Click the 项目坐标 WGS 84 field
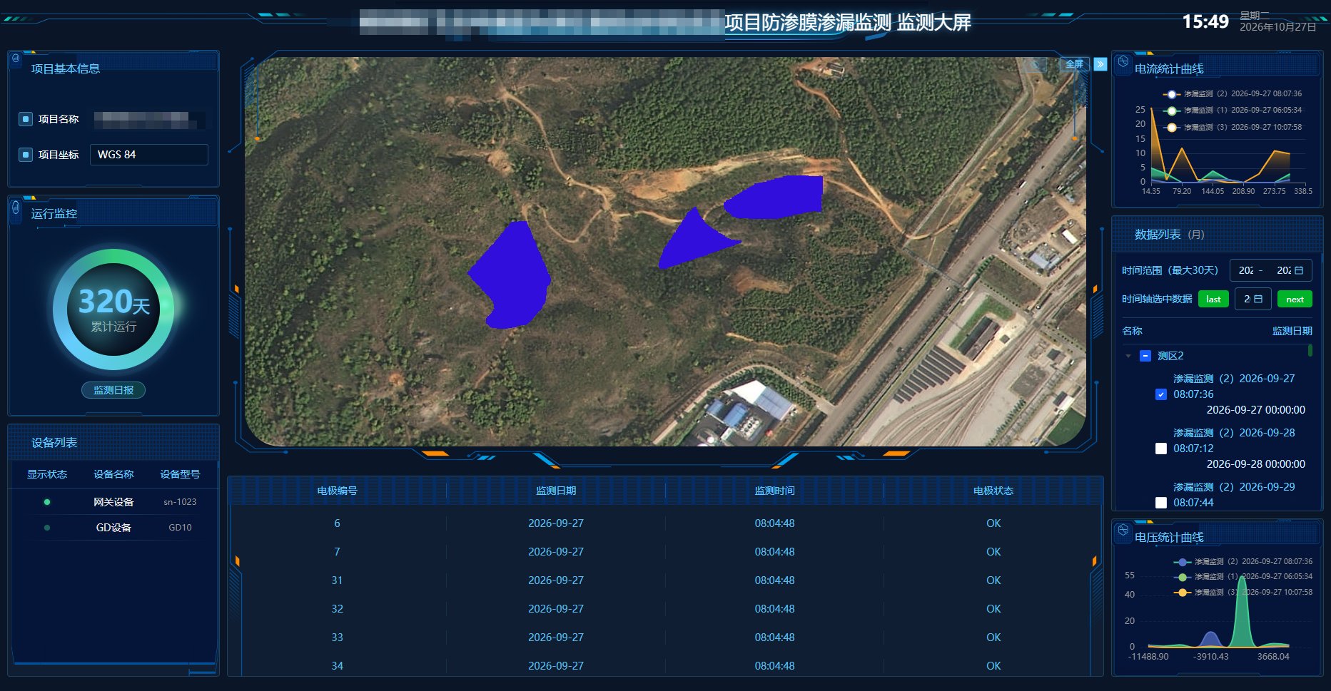The height and width of the screenshot is (691, 1331). (x=149, y=155)
